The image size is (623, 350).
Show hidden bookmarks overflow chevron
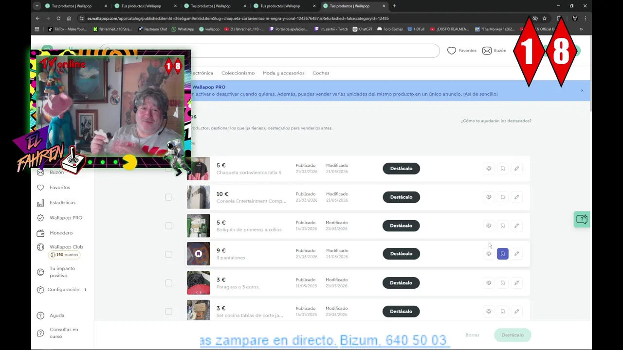point(581,29)
